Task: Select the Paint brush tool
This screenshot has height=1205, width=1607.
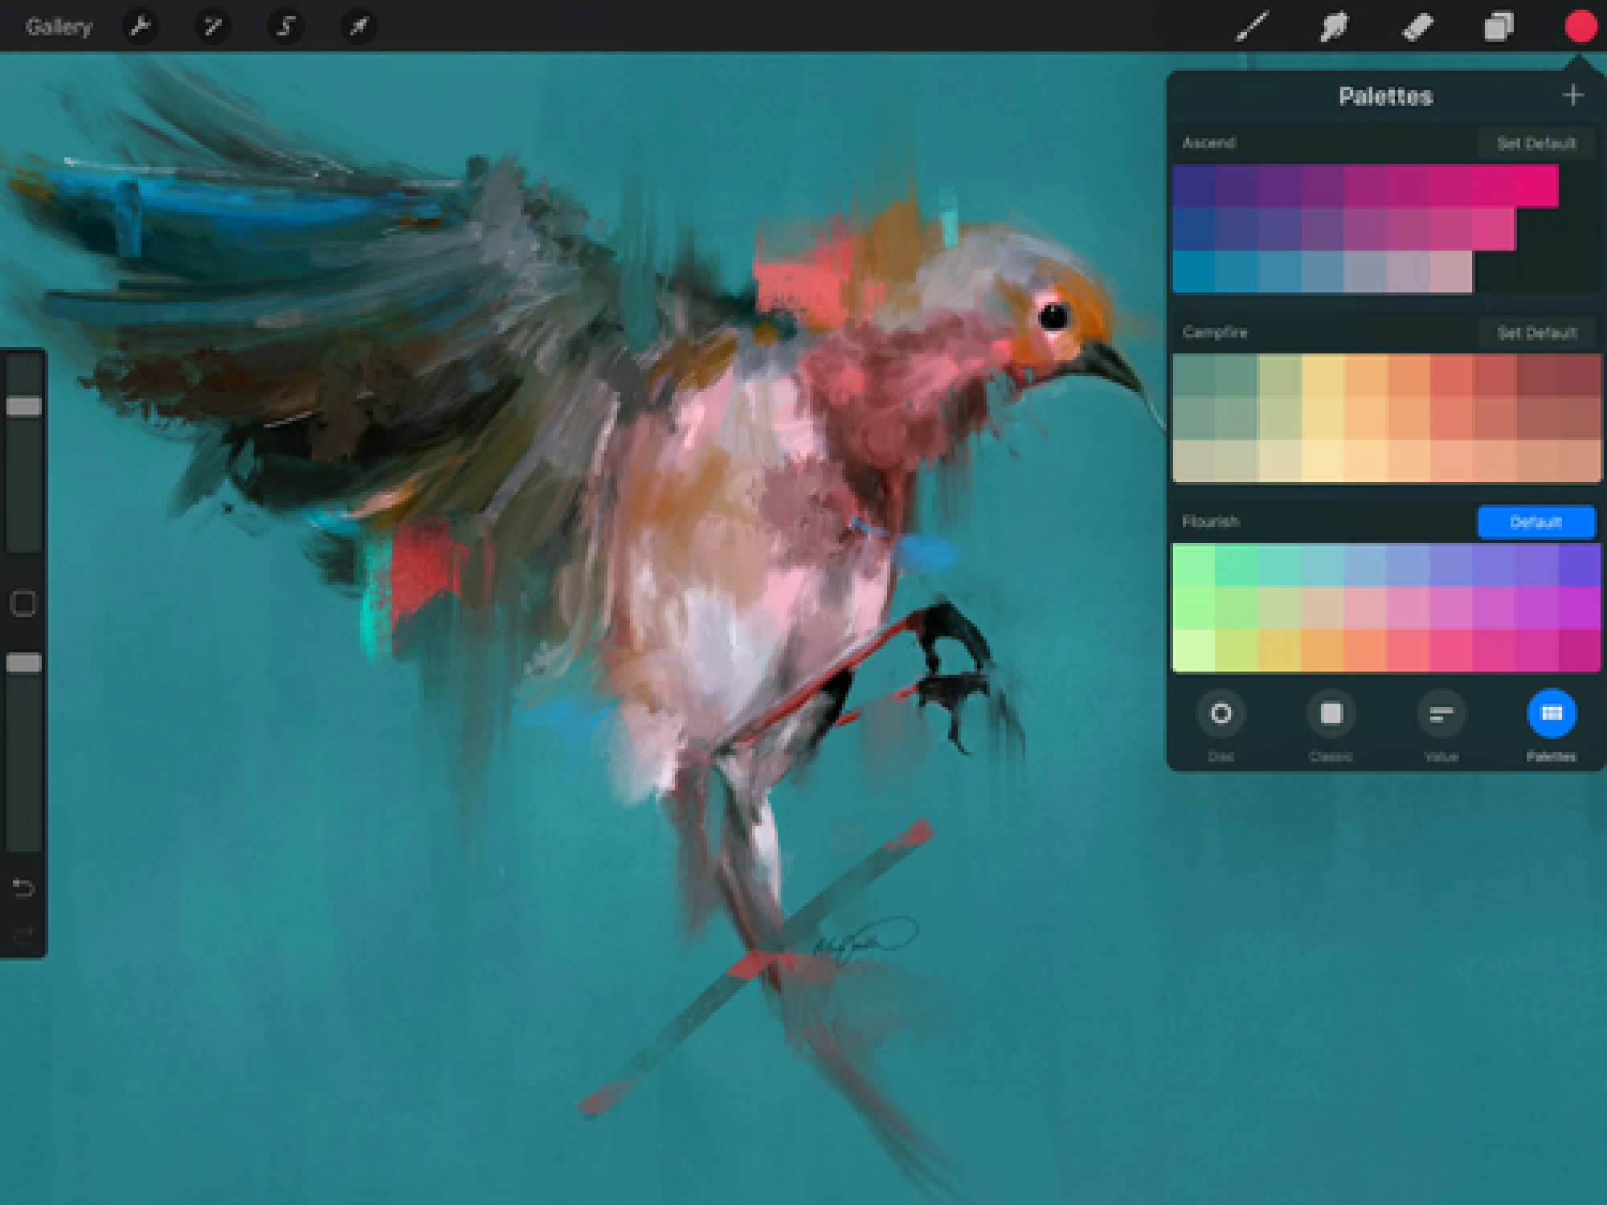Action: tap(1252, 27)
